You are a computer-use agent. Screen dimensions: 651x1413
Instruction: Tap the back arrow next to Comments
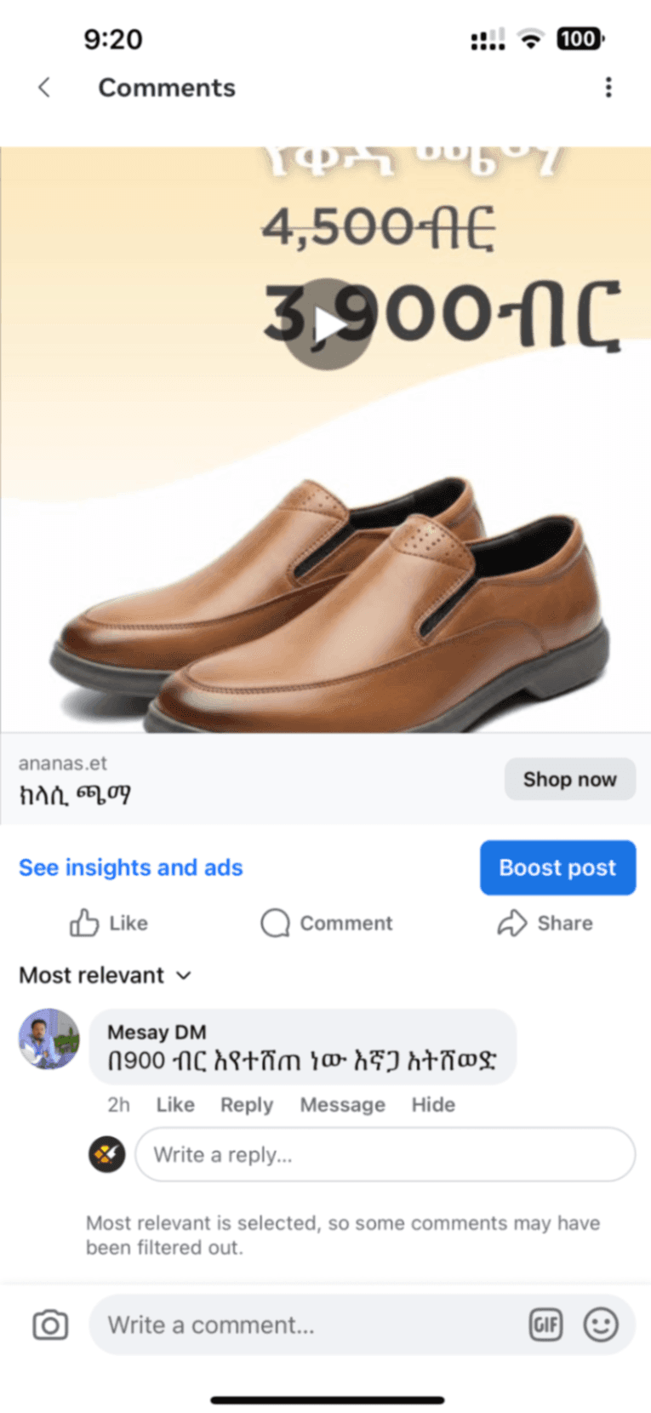point(44,88)
